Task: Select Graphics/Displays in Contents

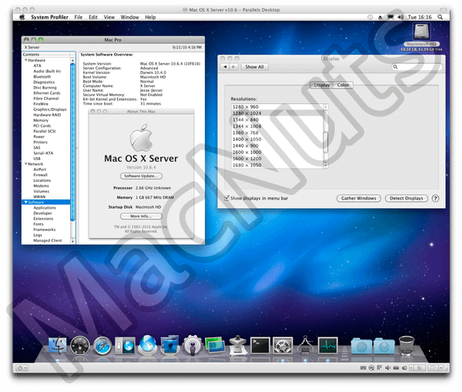Action: tap(50, 109)
